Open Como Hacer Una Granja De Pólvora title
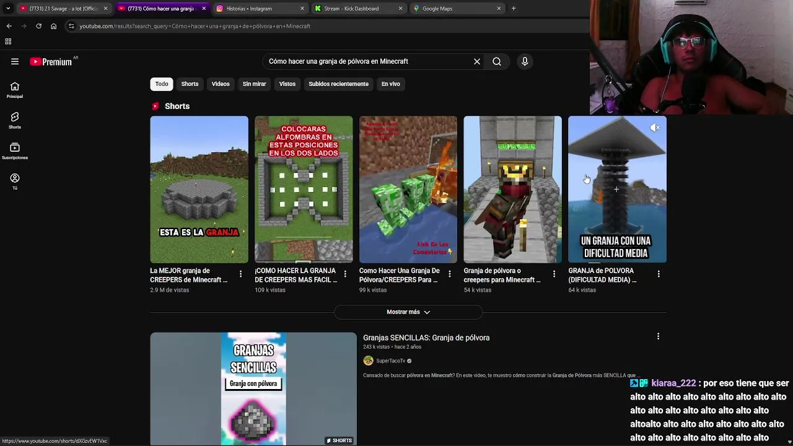The image size is (793, 446). 400,275
